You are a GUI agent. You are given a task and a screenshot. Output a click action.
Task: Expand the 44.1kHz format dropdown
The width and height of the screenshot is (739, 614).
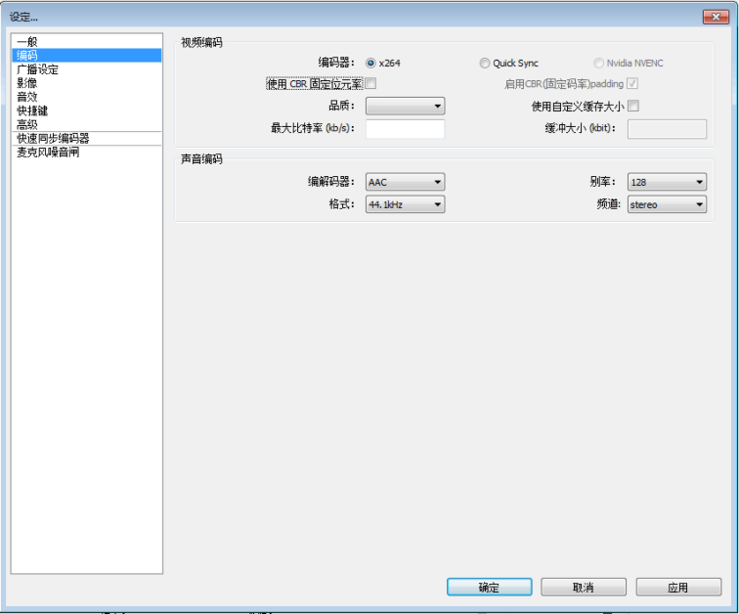[x=406, y=204]
